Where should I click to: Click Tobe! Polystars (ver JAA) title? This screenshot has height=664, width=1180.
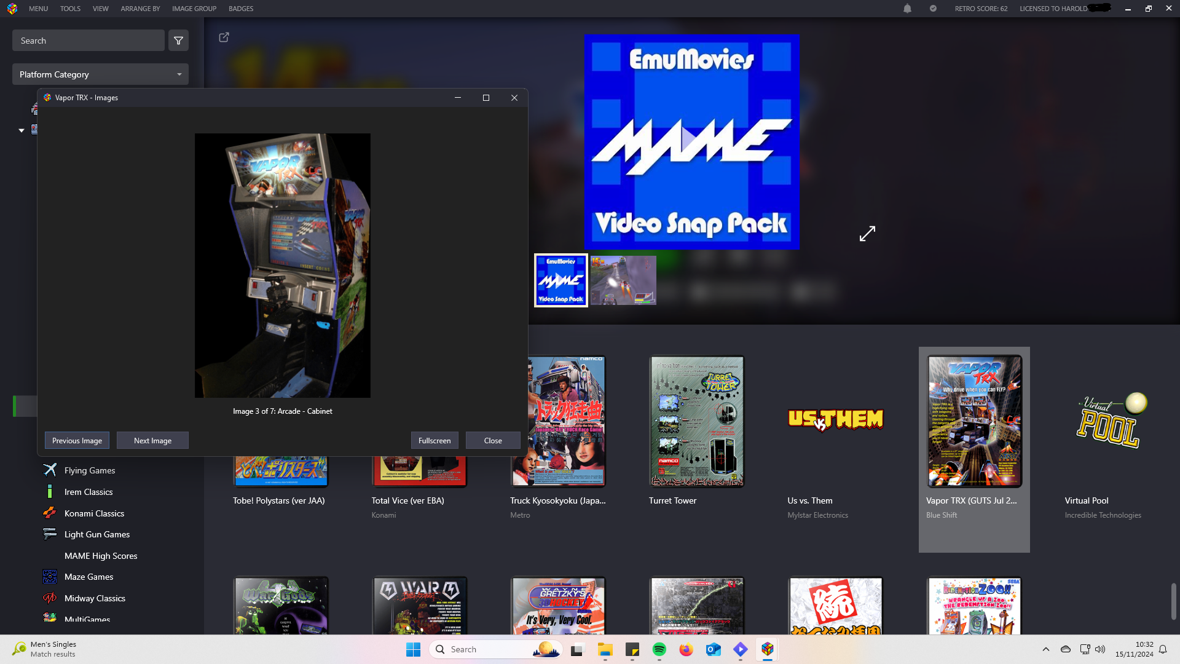click(278, 500)
